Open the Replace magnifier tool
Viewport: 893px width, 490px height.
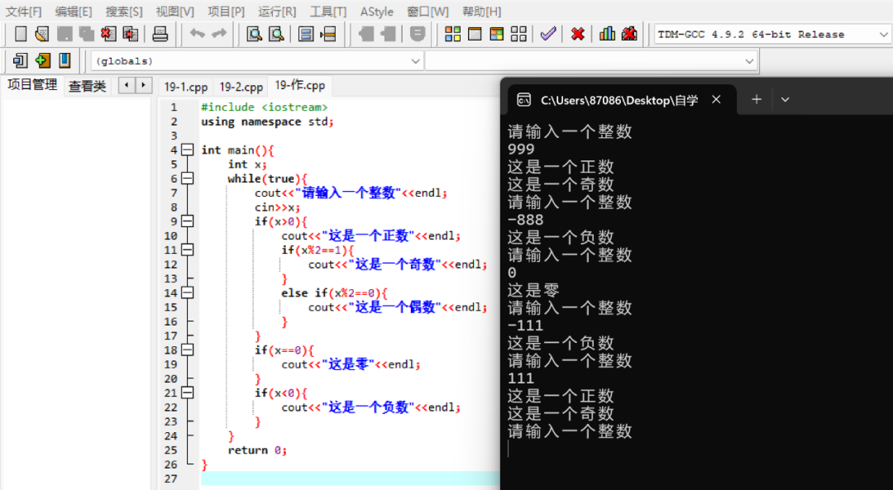click(276, 34)
